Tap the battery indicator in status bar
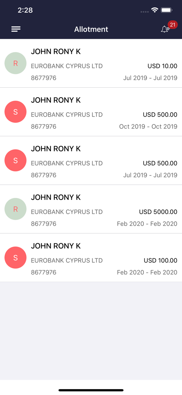The height and width of the screenshot is (395, 182). tap(167, 10)
